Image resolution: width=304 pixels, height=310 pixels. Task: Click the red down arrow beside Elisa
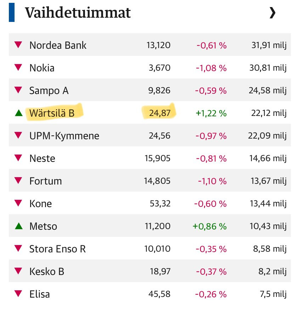coord(18,294)
